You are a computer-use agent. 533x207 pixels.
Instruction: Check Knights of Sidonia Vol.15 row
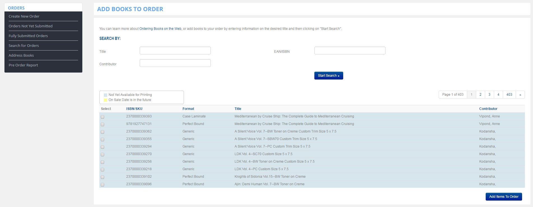tap(102, 177)
